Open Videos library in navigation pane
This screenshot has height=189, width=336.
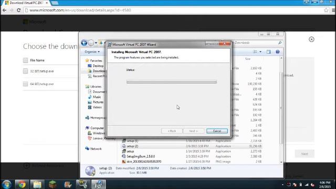94,107
